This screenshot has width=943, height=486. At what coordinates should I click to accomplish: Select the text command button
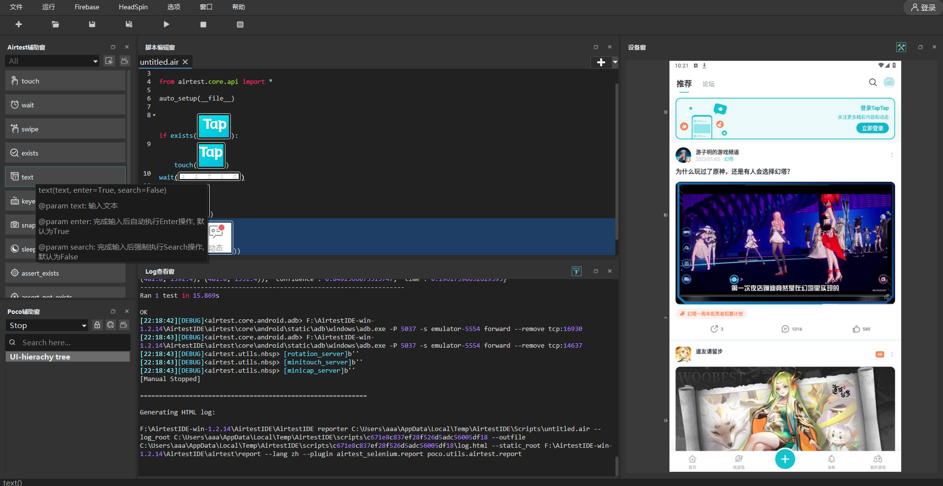pyautogui.click(x=65, y=177)
